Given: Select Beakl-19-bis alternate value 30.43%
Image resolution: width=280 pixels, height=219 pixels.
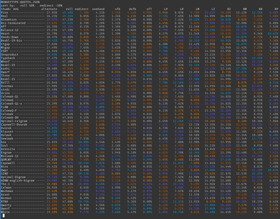Looking at the screenshot, I should coord(52,40).
